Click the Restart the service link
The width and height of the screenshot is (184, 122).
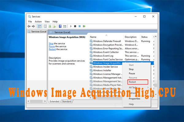52,49
